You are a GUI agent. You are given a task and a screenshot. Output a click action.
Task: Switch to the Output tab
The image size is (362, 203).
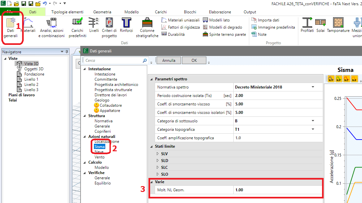pyautogui.click(x=250, y=12)
